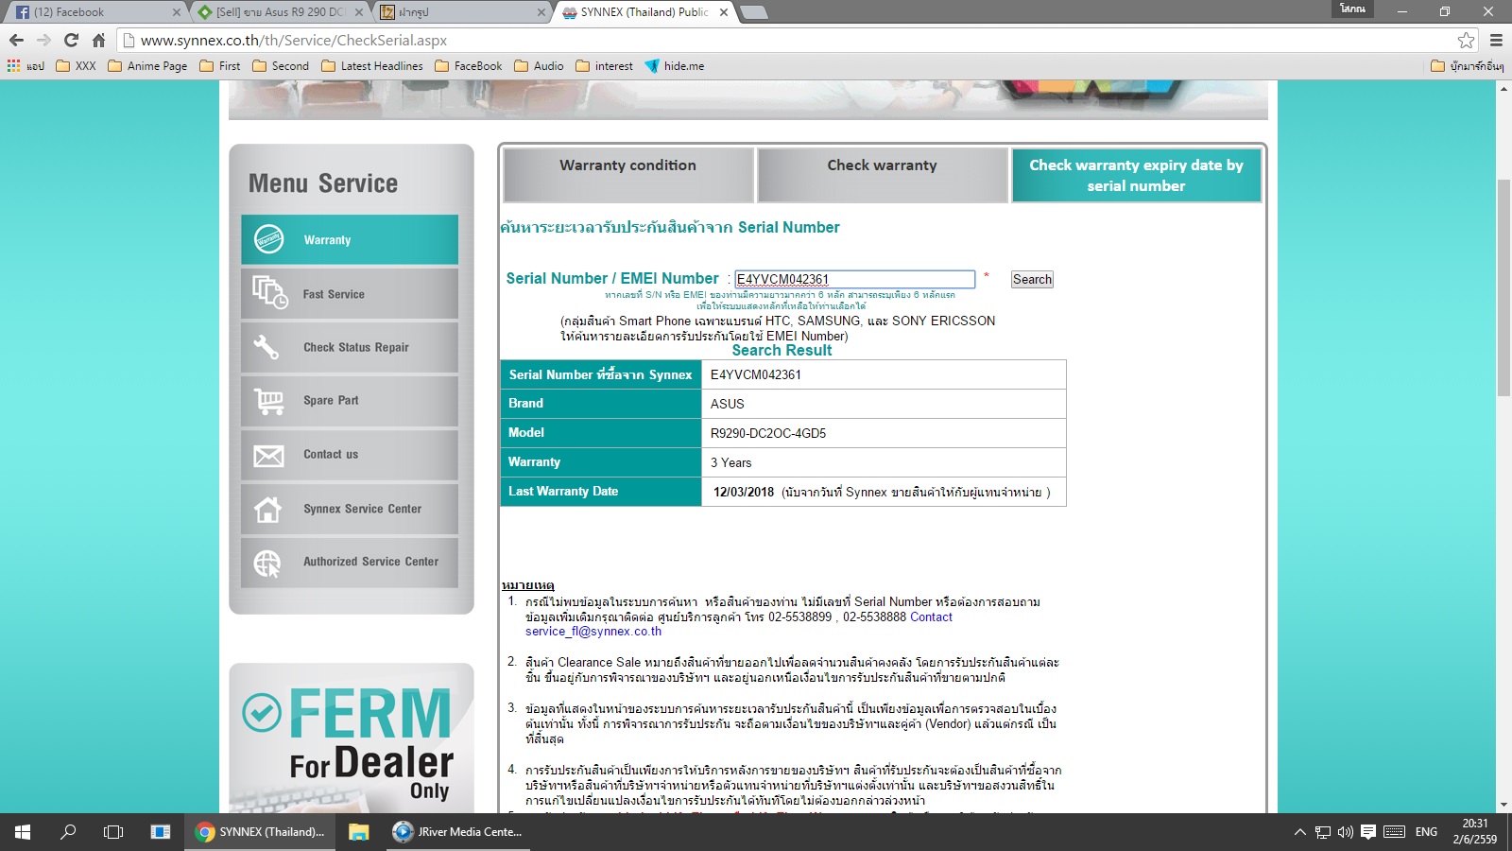Image resolution: width=1512 pixels, height=851 pixels.
Task: Open Task View on the taskbar
Action: pos(113,832)
